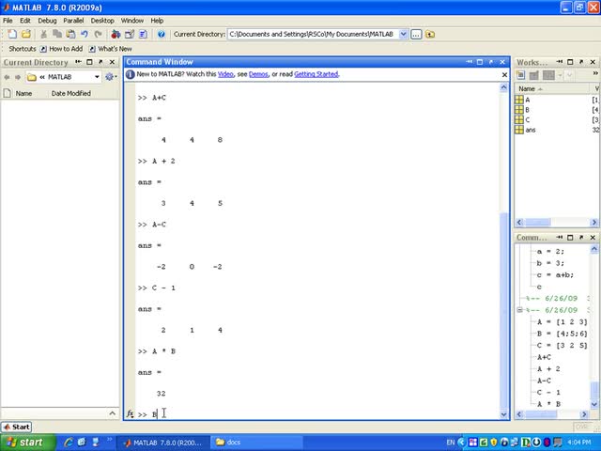The height and width of the screenshot is (451, 601).
Task: Click the Workspace plot selector icon
Action: pyautogui.click(x=548, y=75)
